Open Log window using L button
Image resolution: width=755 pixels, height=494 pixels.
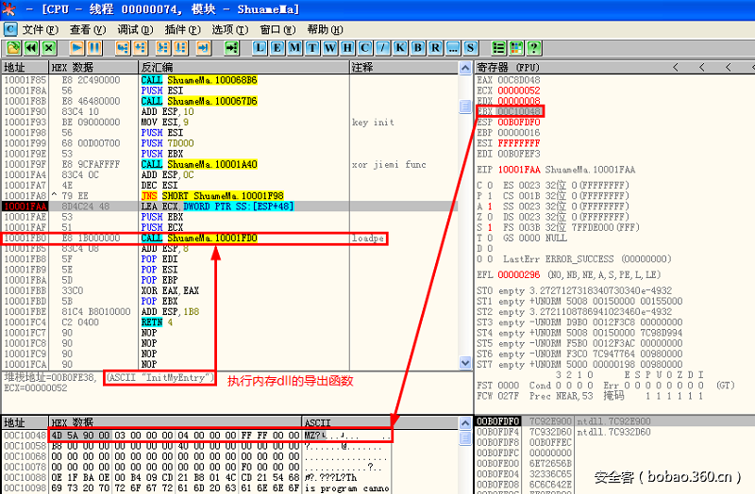click(260, 47)
